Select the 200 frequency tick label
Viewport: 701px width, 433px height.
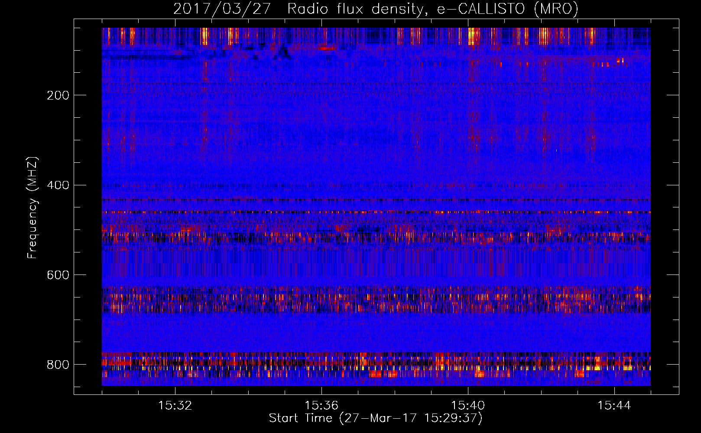[x=58, y=95]
